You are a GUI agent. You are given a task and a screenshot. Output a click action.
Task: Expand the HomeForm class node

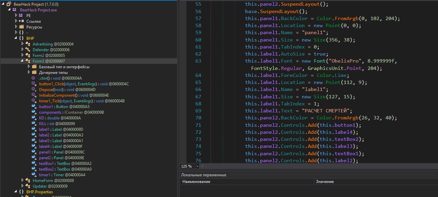(22, 180)
